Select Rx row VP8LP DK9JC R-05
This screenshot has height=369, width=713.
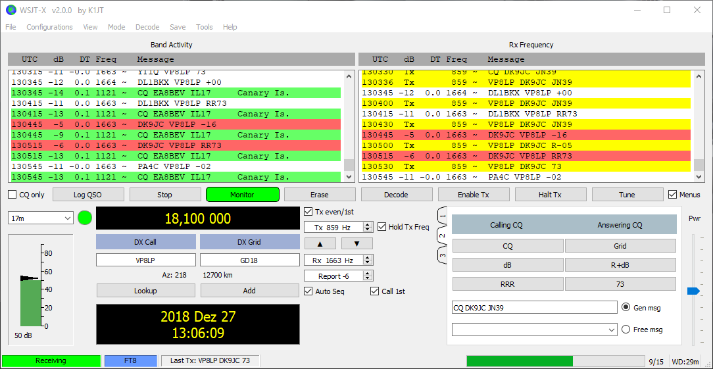point(526,145)
